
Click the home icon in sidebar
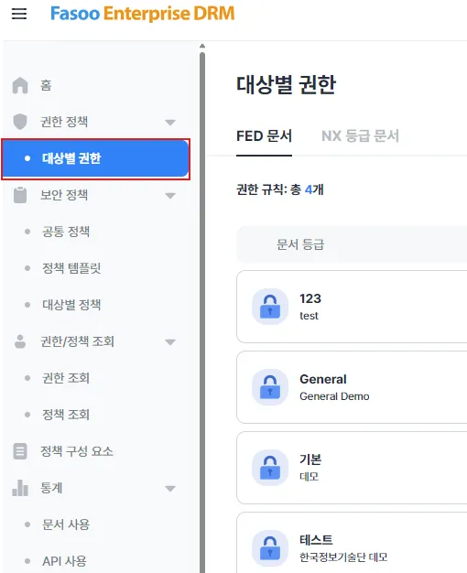(x=20, y=85)
